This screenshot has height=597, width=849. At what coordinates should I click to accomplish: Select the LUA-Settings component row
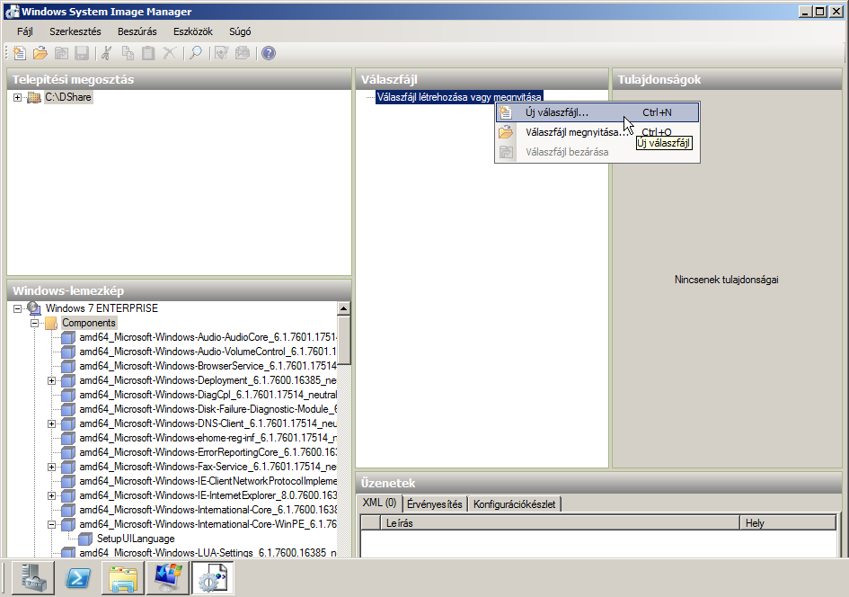coord(208,553)
